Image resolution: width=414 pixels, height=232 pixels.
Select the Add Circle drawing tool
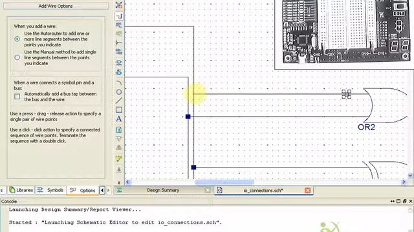point(119,92)
